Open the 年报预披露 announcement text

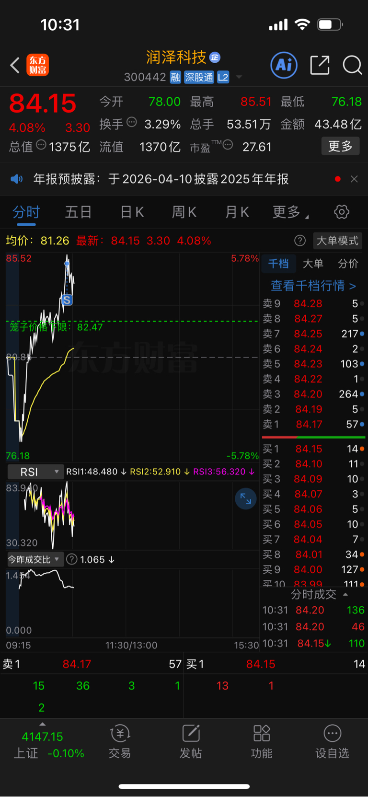click(x=161, y=179)
